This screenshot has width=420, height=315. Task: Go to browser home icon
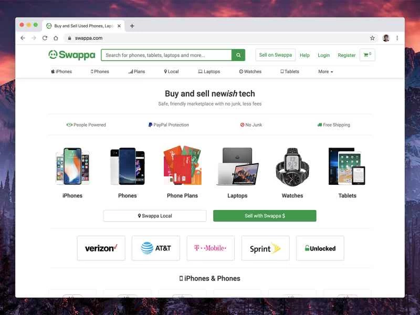point(56,38)
